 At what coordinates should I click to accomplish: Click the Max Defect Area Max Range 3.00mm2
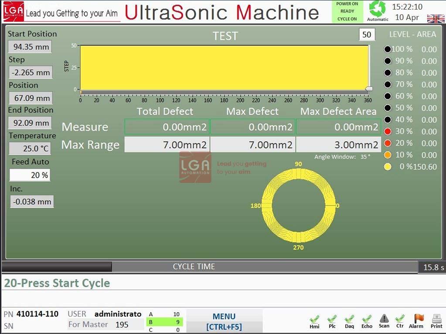coord(339,145)
